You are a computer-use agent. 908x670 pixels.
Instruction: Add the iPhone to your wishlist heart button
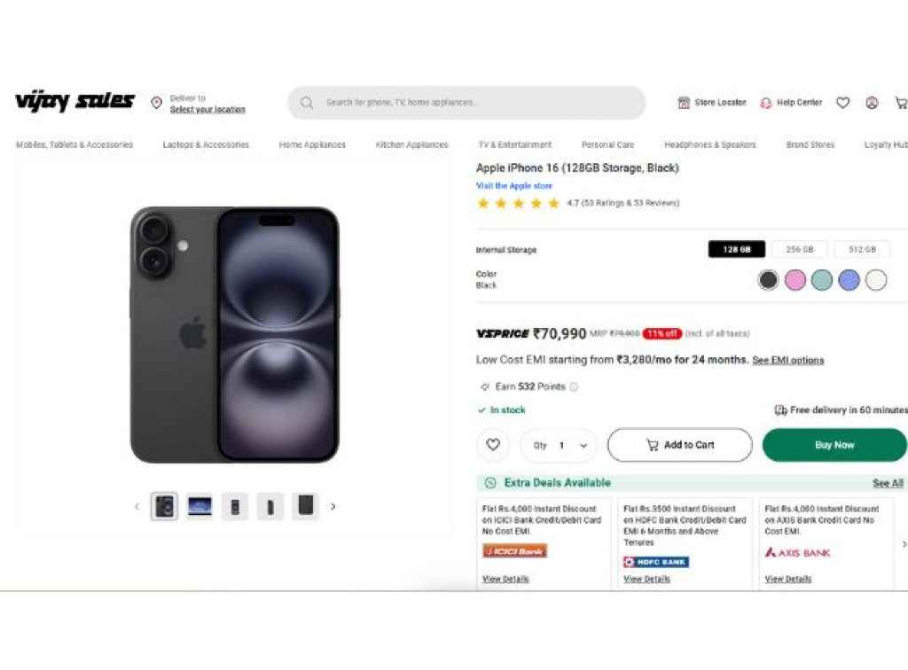point(493,445)
